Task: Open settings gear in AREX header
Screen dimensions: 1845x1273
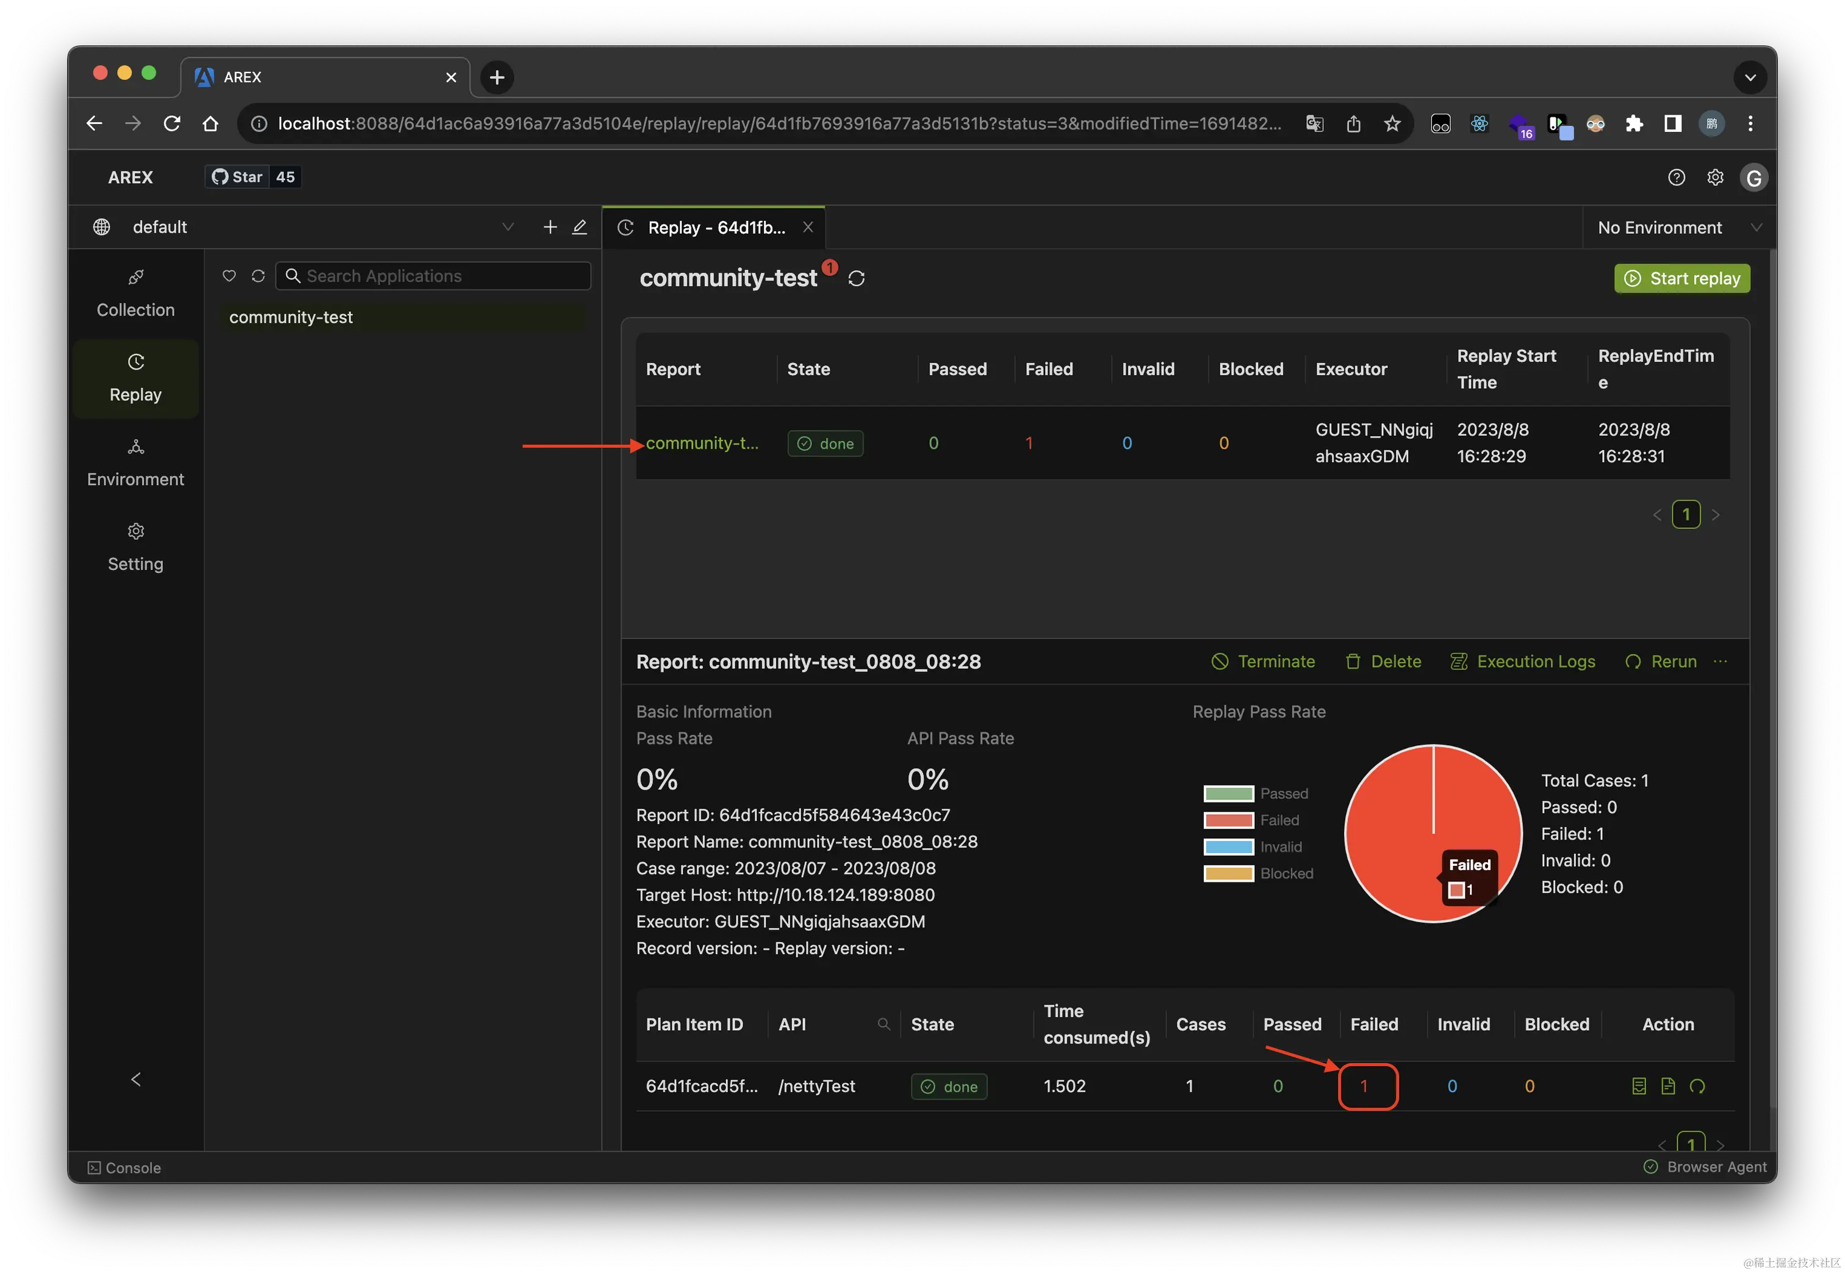Action: coord(1715,177)
